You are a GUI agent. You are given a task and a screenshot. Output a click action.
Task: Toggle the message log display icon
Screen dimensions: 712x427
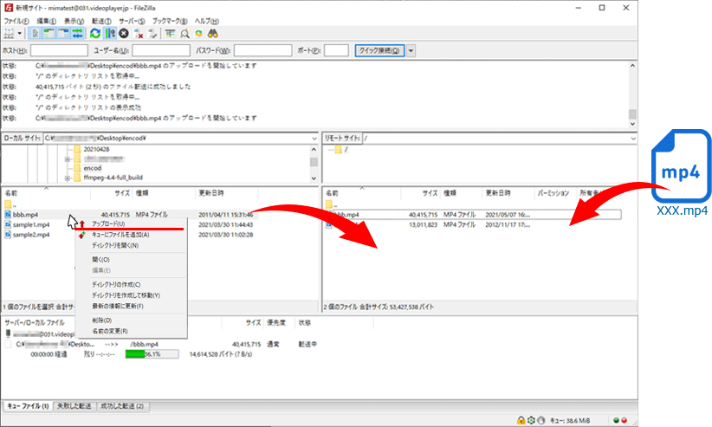coord(35,33)
